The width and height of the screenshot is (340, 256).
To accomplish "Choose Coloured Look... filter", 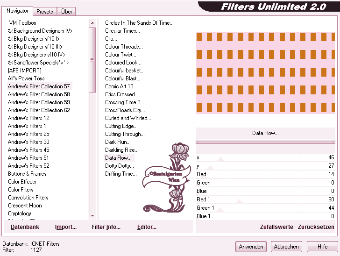I will (x=123, y=63).
